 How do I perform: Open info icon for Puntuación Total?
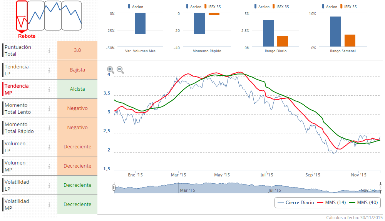pos(49,51)
